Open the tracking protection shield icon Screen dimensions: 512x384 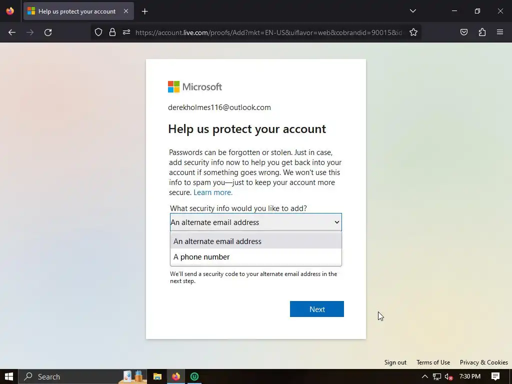click(x=98, y=32)
